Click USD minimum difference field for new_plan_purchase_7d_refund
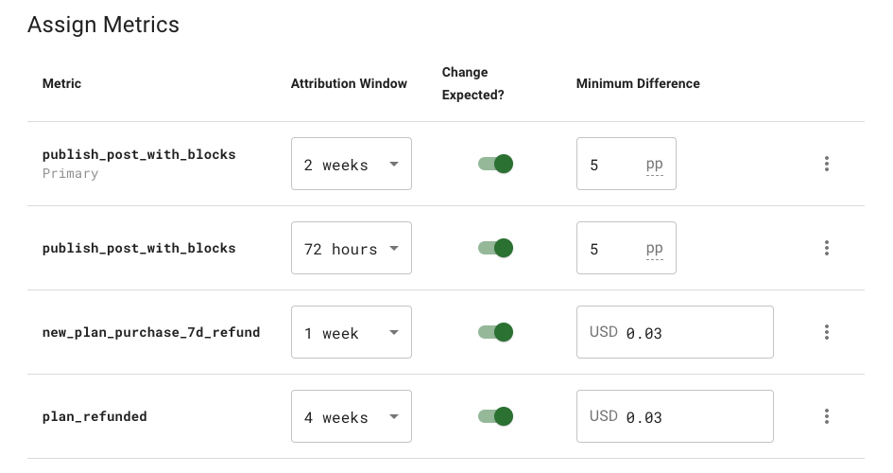The height and width of the screenshot is (473, 893). [675, 332]
